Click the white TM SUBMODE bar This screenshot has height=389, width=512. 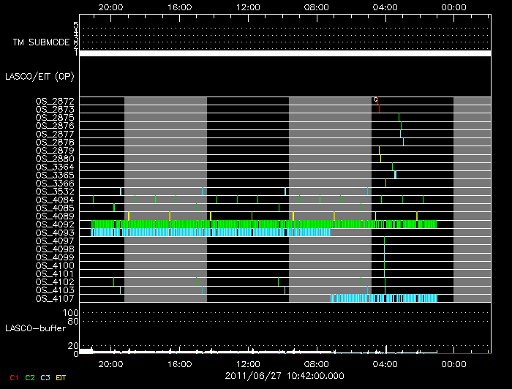click(x=285, y=53)
